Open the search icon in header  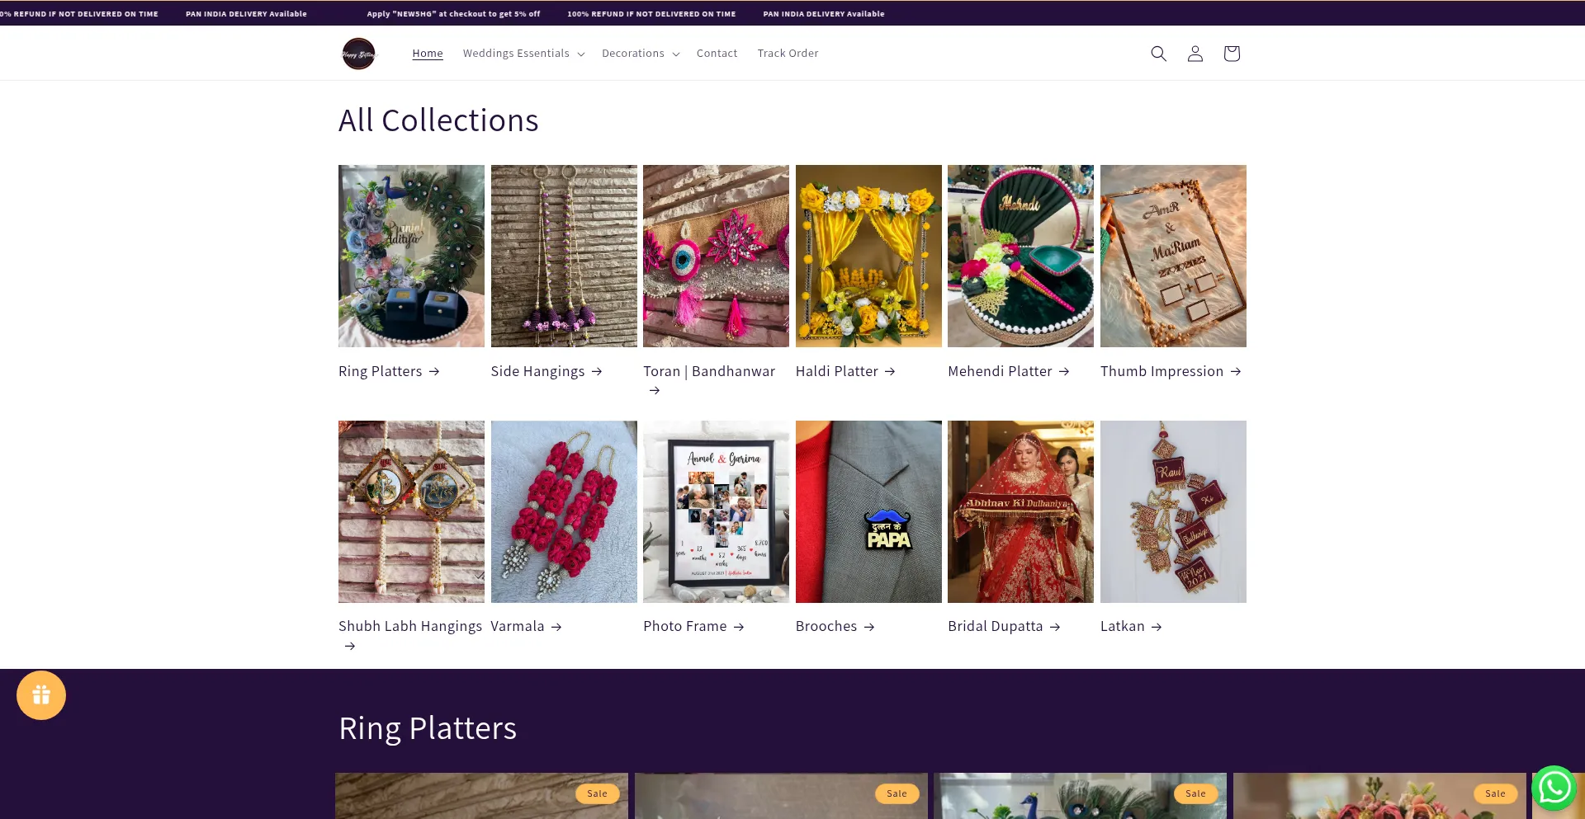1158,54
